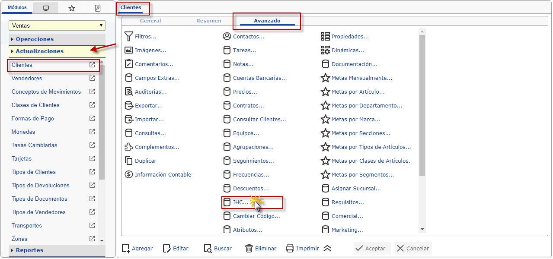Click the copy icon for Duplicar
Image resolution: width=553 pixels, height=259 pixels.
point(128,161)
